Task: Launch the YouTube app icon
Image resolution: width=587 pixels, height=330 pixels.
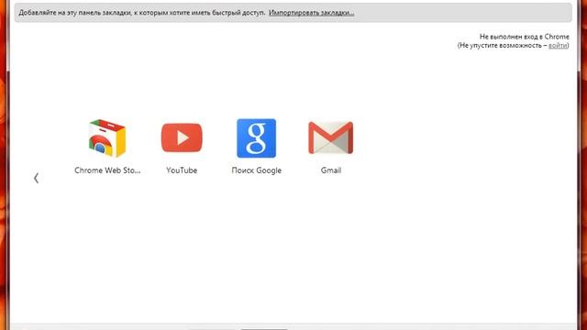Action: pyautogui.click(x=182, y=137)
